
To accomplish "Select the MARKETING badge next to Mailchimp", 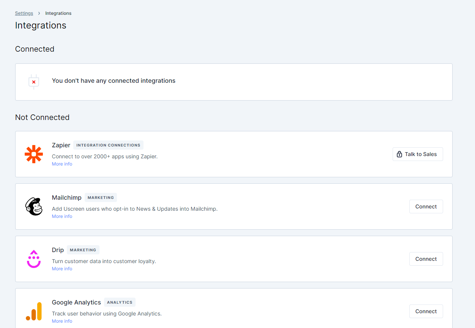I will tap(100, 197).
